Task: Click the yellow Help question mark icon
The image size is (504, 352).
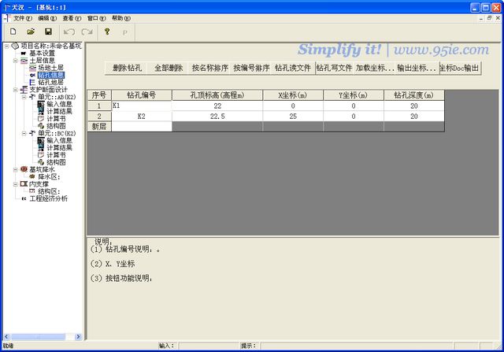Action: pos(106,31)
